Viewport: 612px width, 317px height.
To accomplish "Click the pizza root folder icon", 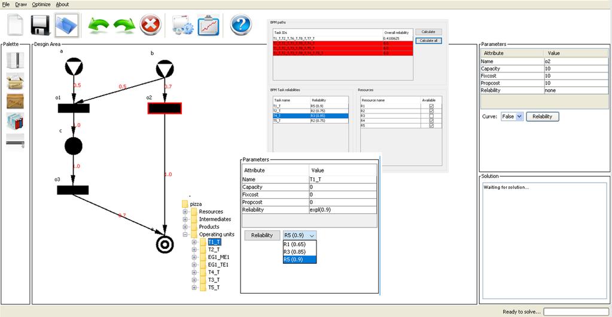I will tap(185, 204).
